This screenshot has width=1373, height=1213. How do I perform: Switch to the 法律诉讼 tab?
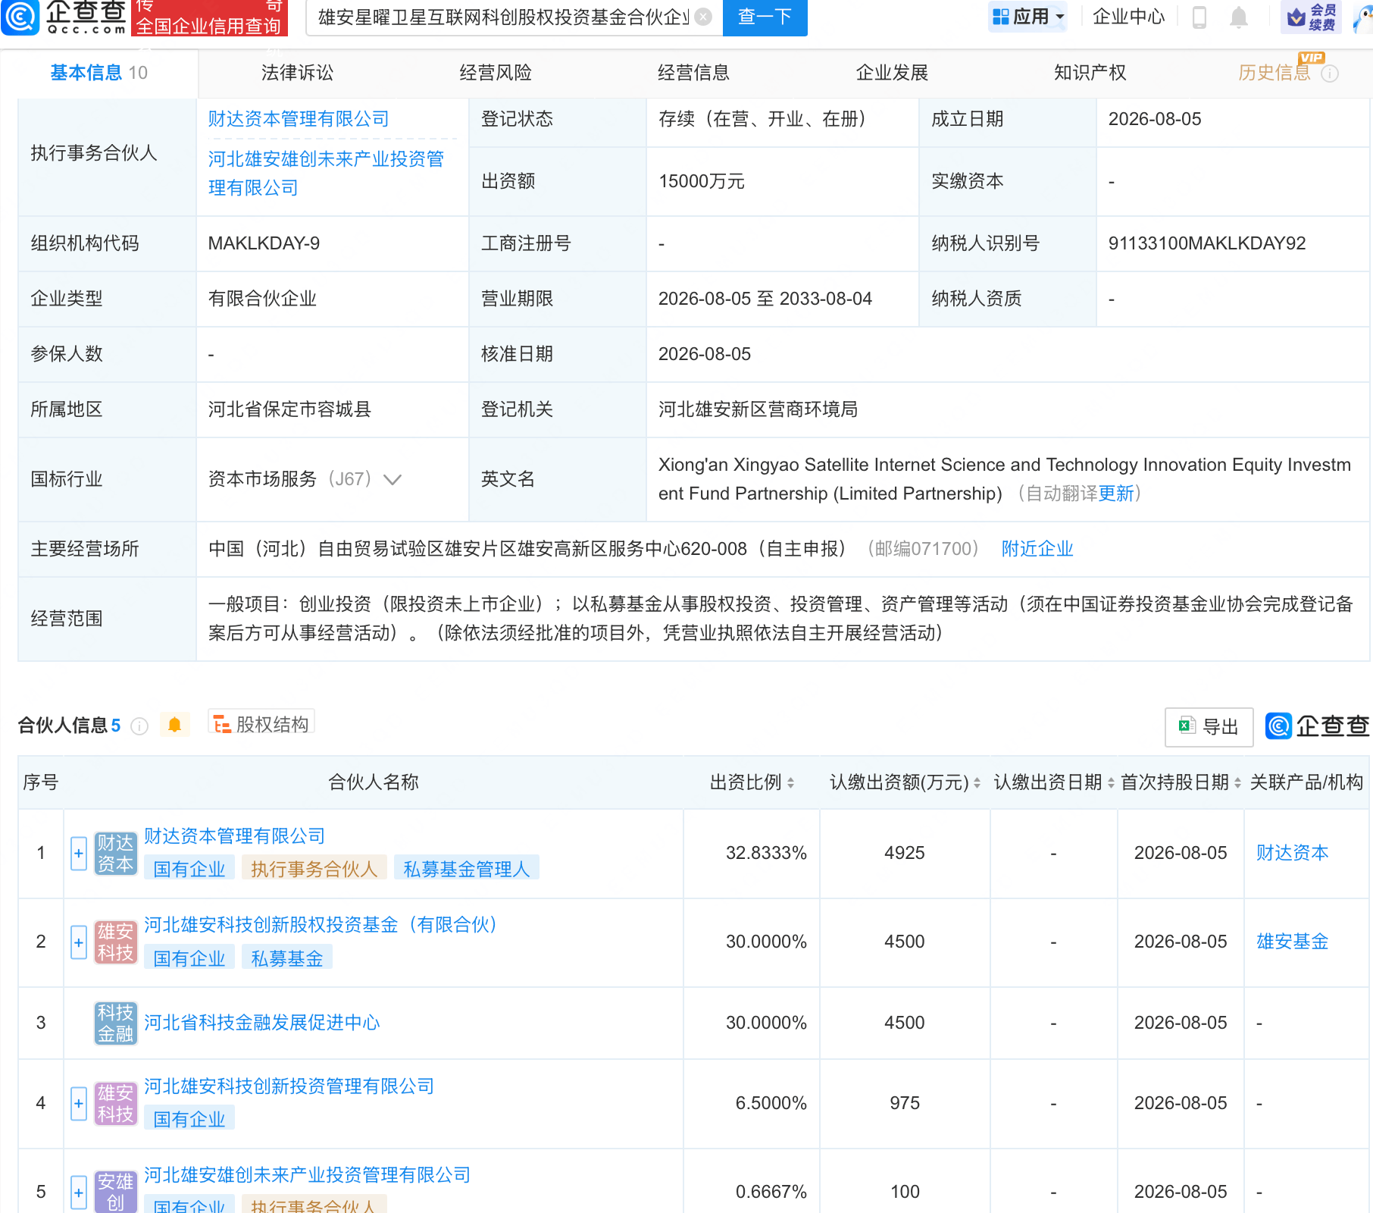coord(297,73)
